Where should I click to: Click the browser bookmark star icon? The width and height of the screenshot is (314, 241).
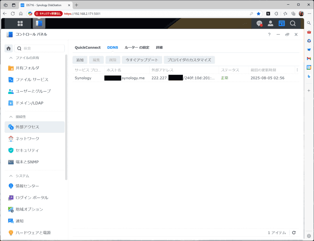(x=258, y=13)
